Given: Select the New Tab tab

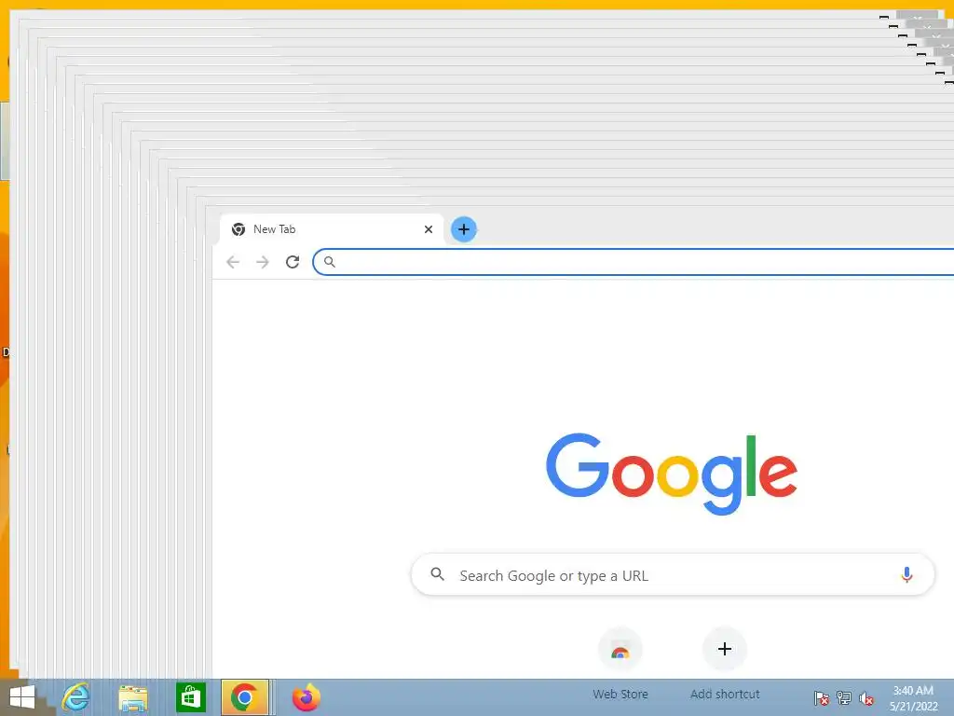Looking at the screenshot, I should coord(332,229).
